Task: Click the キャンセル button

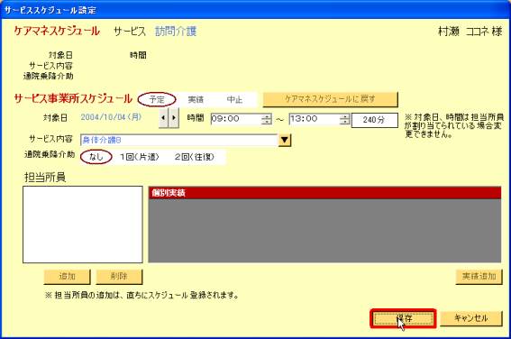Action: point(471,318)
